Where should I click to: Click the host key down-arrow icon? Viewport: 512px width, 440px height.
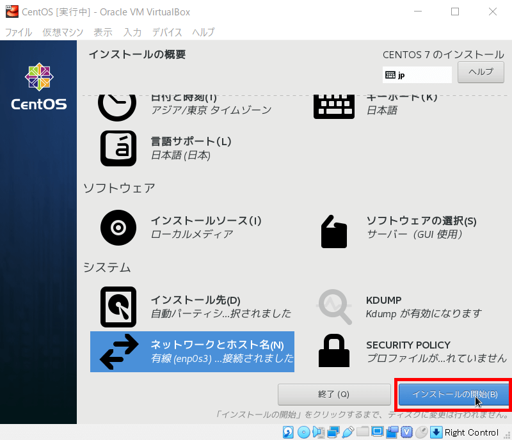pyautogui.click(x=436, y=432)
